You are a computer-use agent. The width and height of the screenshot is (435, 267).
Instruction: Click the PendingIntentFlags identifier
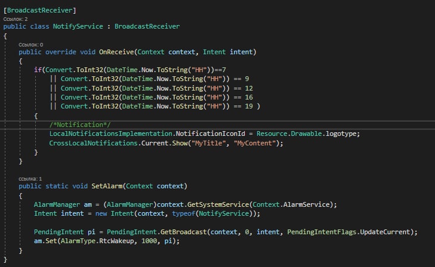pos(322,232)
